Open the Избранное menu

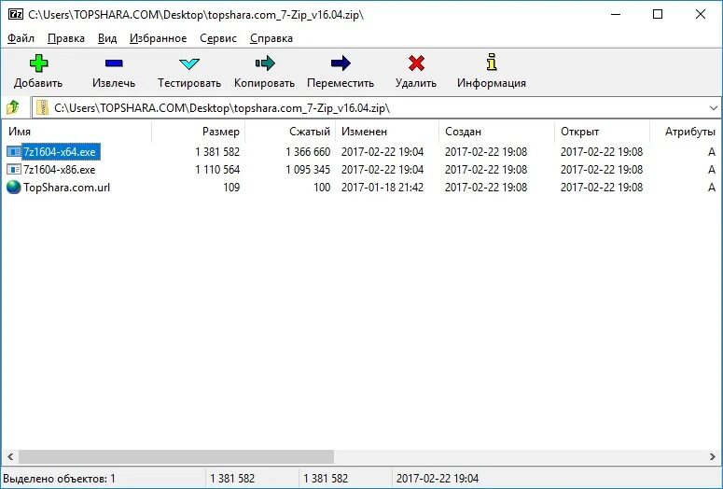(x=159, y=38)
